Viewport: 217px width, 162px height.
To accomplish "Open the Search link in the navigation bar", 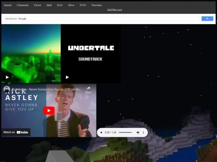I will pyautogui.click(x=8, y=5).
